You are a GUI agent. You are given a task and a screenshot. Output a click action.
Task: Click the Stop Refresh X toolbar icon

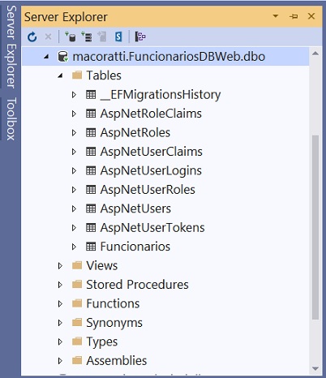point(48,37)
